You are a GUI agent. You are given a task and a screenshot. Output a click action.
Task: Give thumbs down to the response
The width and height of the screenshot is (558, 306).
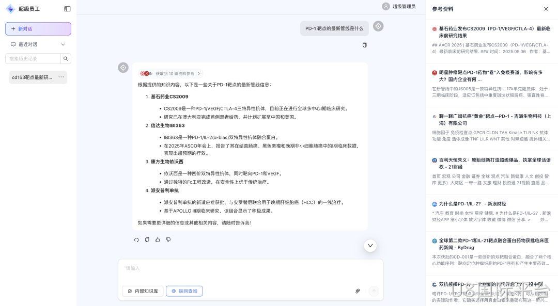click(x=168, y=240)
